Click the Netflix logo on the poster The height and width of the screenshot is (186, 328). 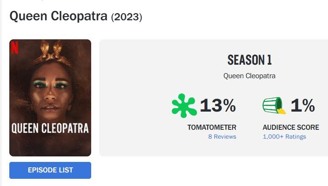pos(14,48)
